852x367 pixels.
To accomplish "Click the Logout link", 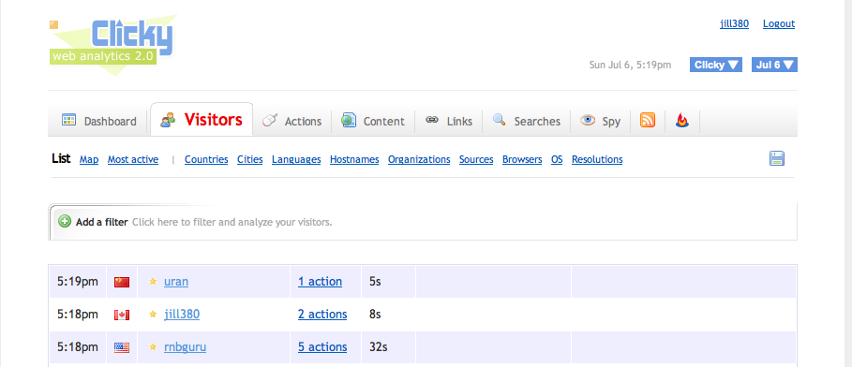I will point(779,24).
